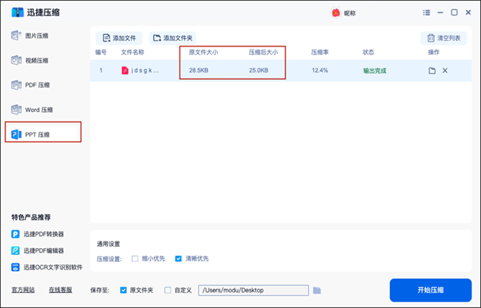The width and height of the screenshot is (481, 308).
Task: Click the red PPT file icon in row
Action: [x=125, y=70]
